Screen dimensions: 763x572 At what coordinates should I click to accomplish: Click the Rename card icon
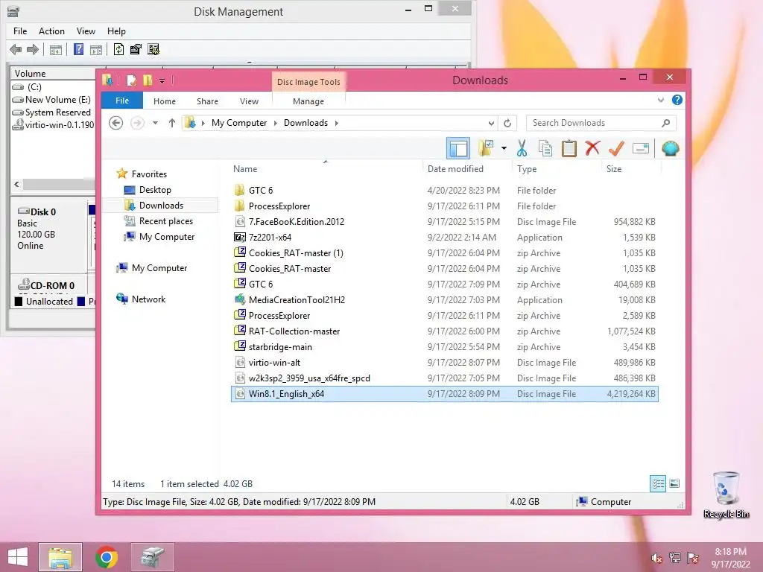(640, 148)
